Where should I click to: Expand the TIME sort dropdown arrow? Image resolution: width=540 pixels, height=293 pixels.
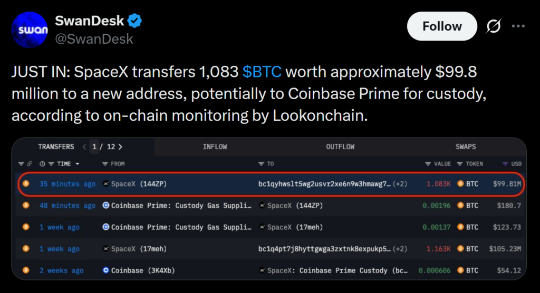point(78,164)
